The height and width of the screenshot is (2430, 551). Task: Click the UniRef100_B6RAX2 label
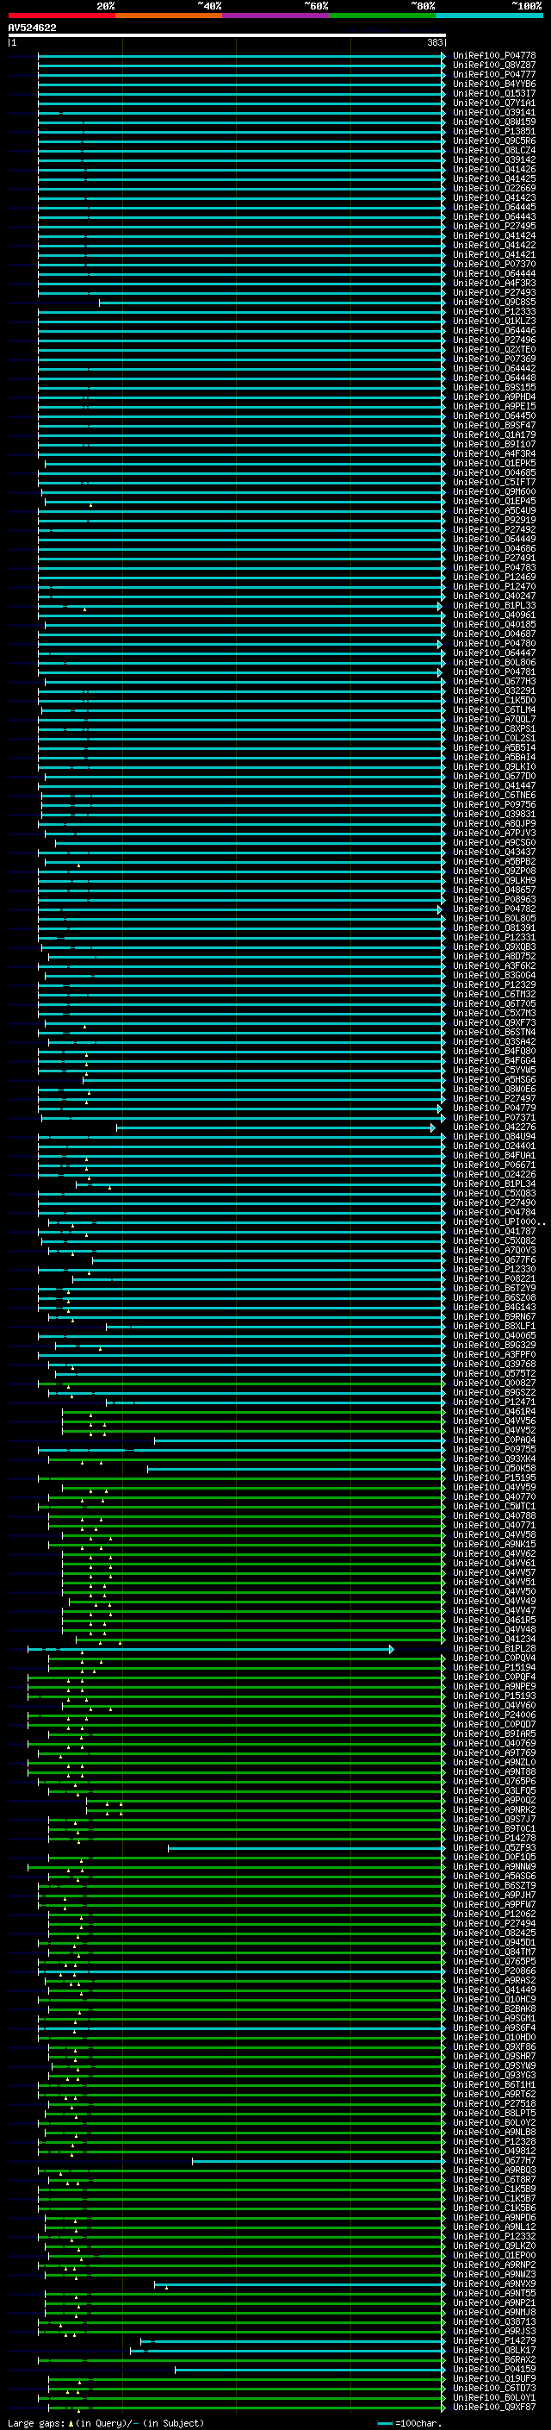pyautogui.click(x=493, y=2360)
